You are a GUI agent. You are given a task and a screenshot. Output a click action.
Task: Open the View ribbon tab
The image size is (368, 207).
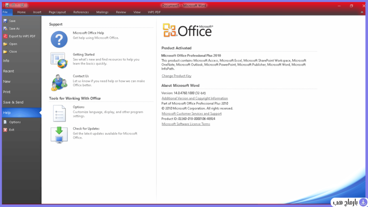137,12
